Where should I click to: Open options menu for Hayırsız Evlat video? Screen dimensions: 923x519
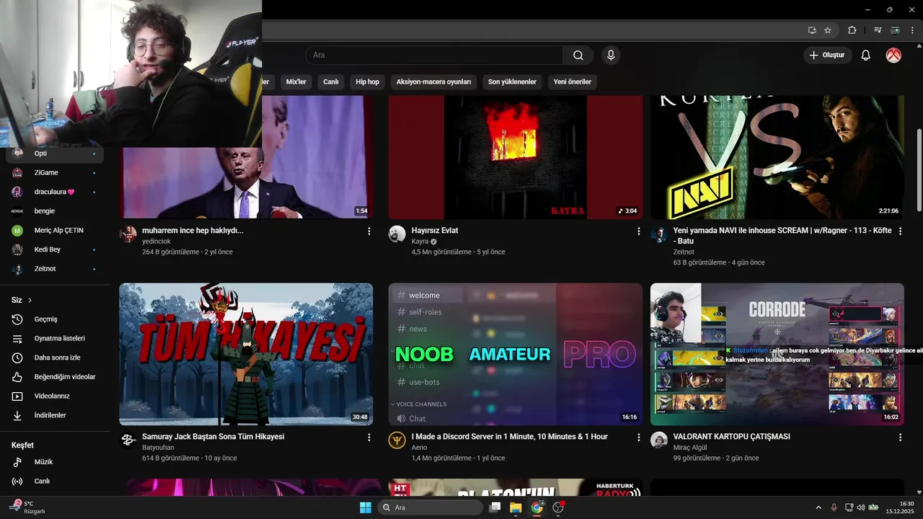click(638, 231)
